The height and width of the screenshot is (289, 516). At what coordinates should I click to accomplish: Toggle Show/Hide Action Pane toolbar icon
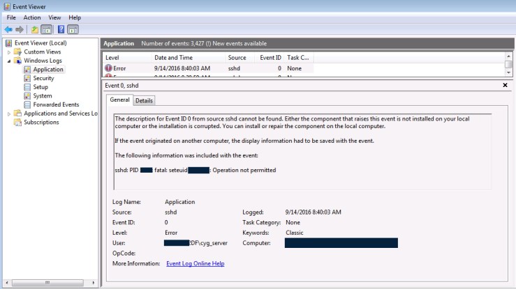73,29
